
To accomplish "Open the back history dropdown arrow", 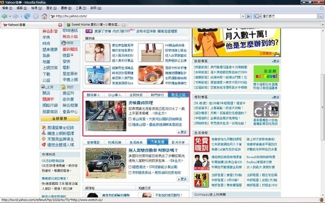I will coord(10,16).
